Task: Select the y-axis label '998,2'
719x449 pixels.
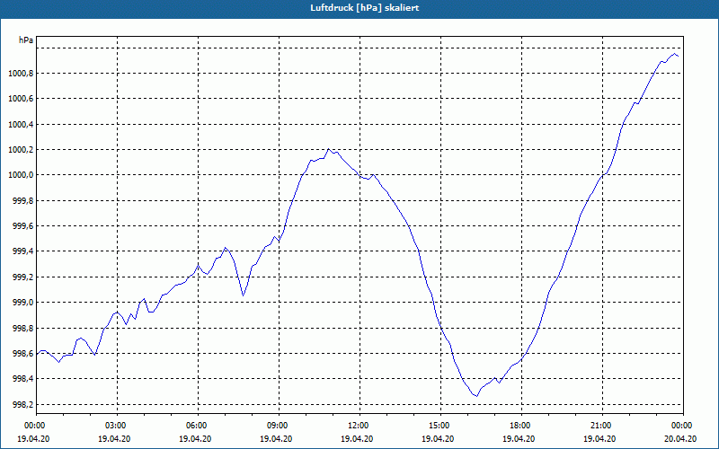Action: (22, 404)
